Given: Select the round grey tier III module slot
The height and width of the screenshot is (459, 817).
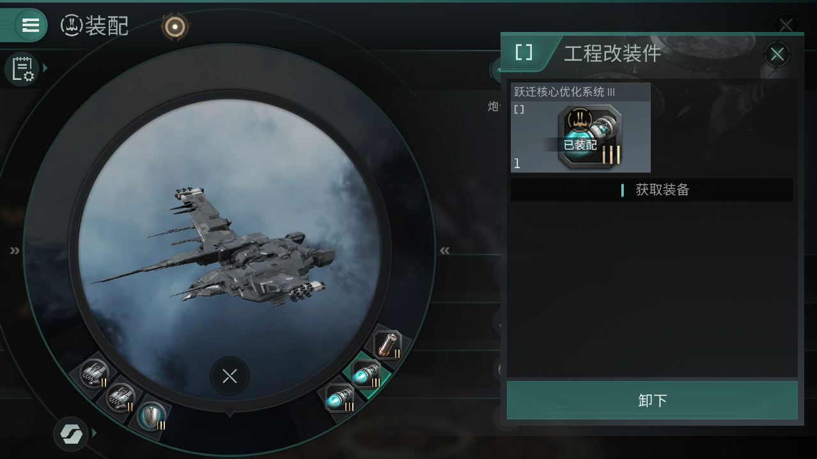Looking at the screenshot, I should pos(152,416).
